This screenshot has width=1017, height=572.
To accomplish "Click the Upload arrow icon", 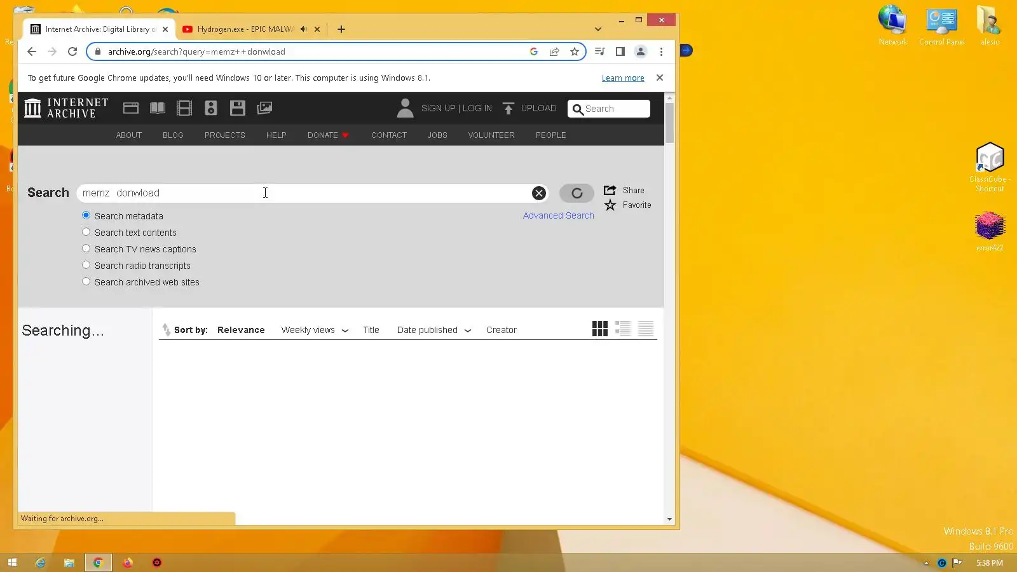I will tap(508, 109).
